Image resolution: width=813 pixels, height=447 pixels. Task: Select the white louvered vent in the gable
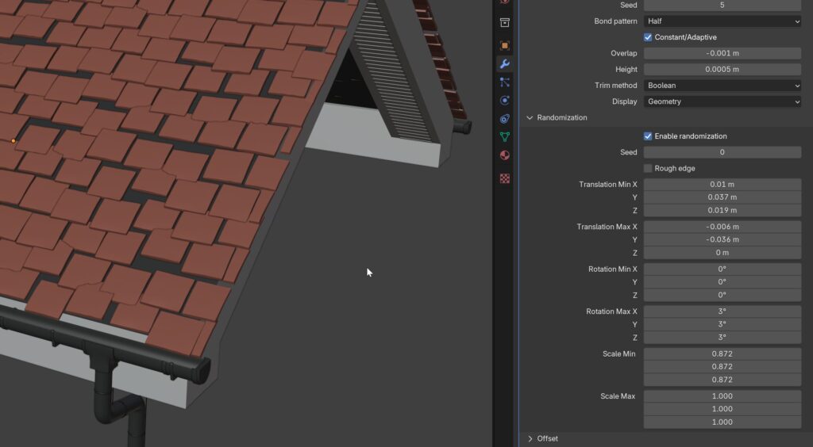pos(394,72)
